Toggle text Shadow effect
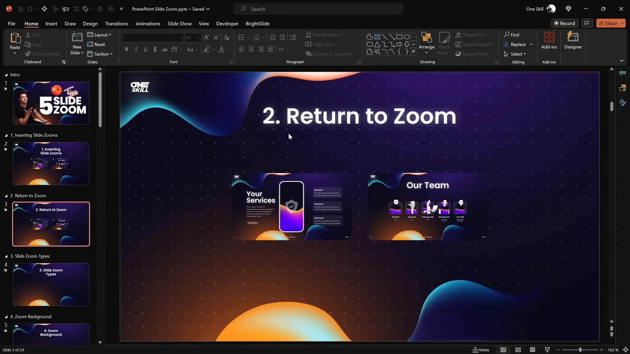The image size is (630, 354). (155, 49)
